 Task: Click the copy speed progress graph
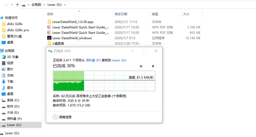(104, 81)
